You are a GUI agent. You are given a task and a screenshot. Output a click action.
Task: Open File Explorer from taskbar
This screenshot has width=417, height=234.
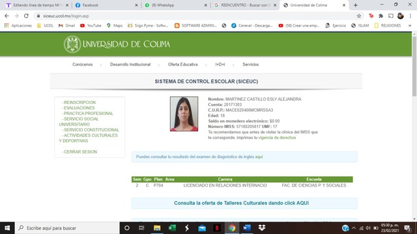[157, 228]
